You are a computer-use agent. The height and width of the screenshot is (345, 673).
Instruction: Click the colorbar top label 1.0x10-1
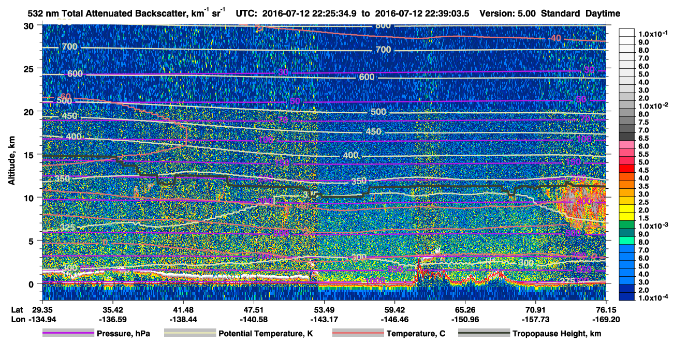coord(653,34)
